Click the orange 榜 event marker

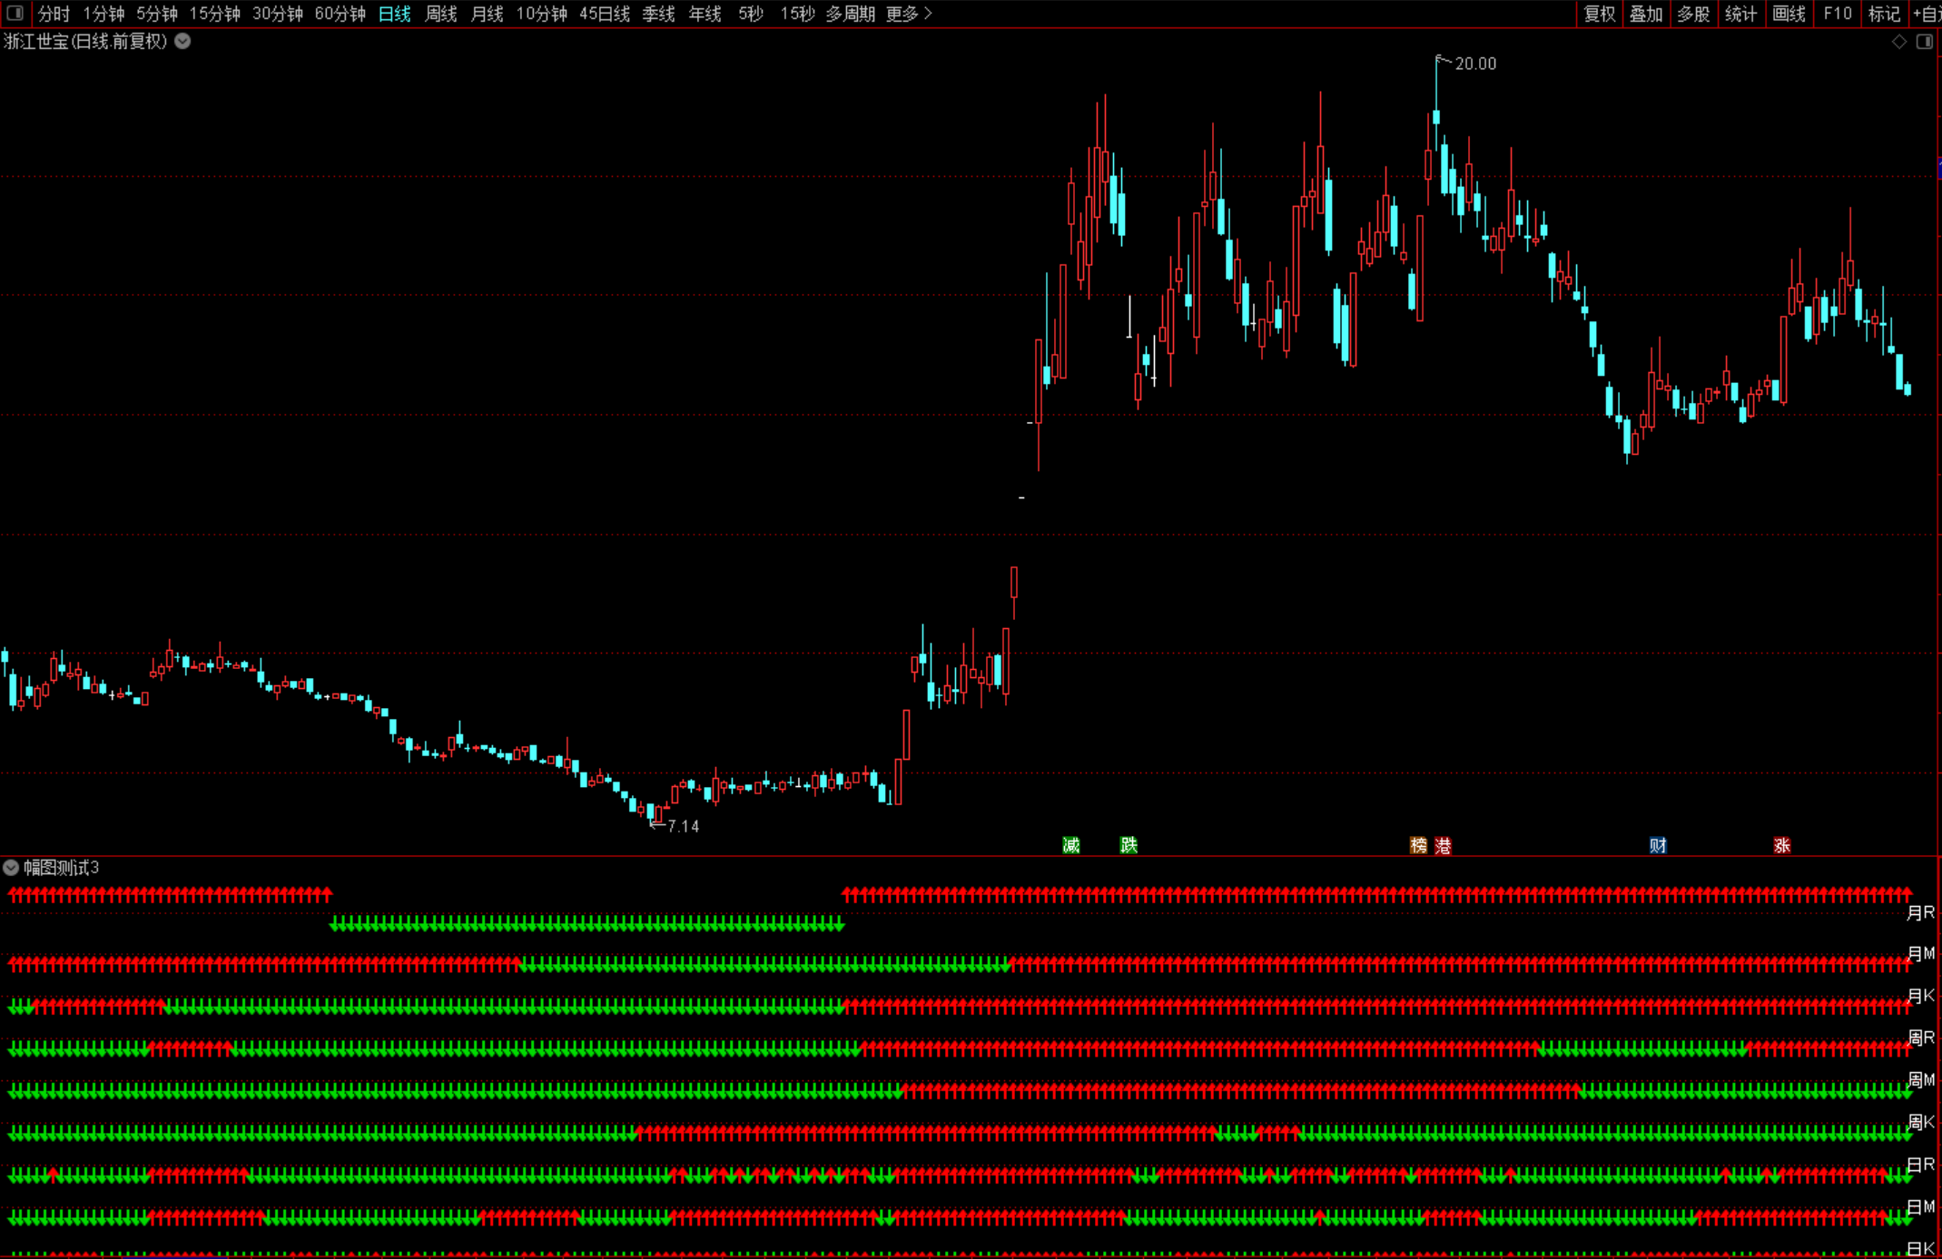(1418, 846)
